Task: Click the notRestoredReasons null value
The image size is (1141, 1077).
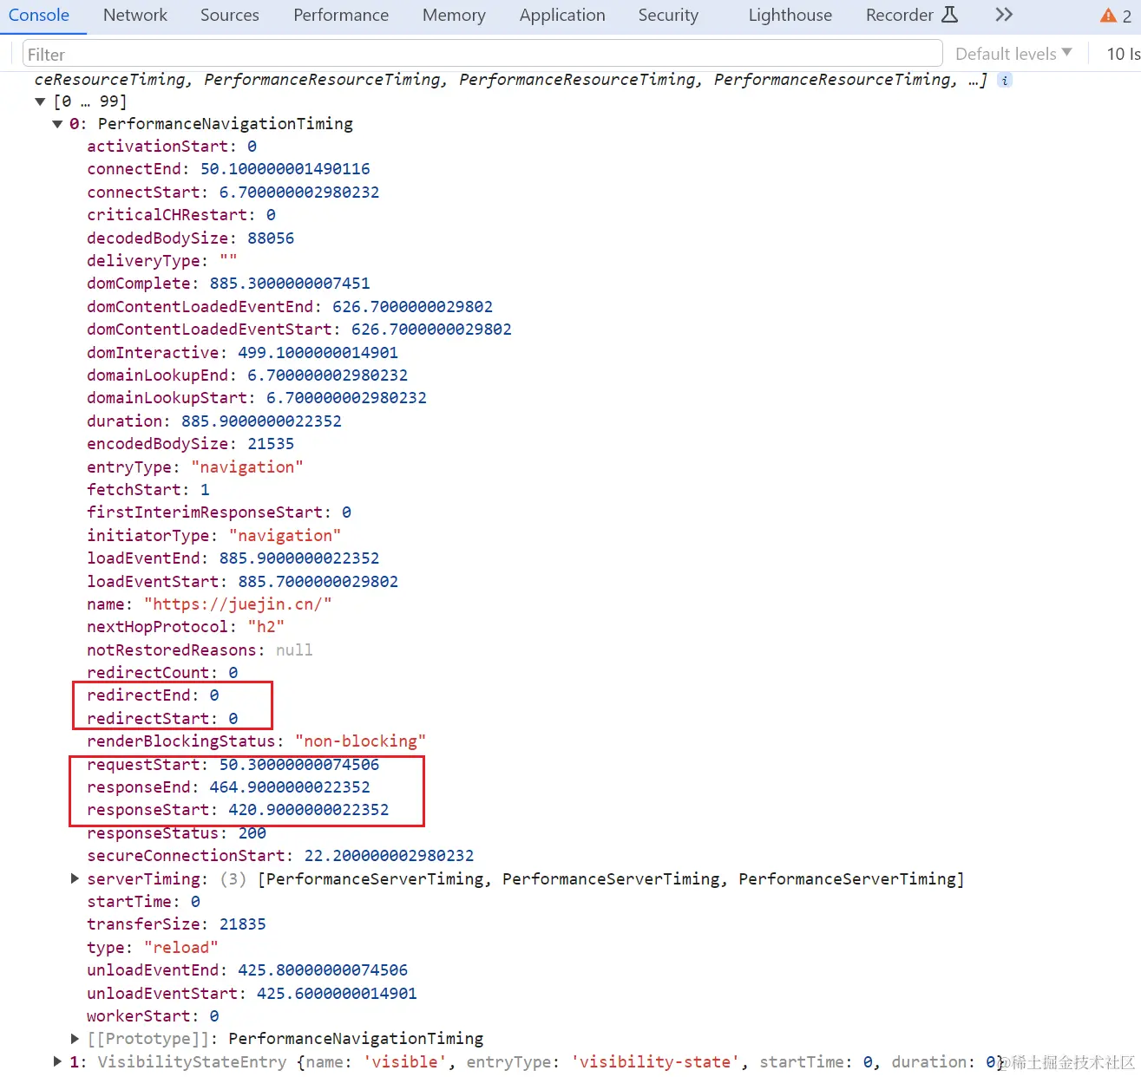Action: point(294,650)
